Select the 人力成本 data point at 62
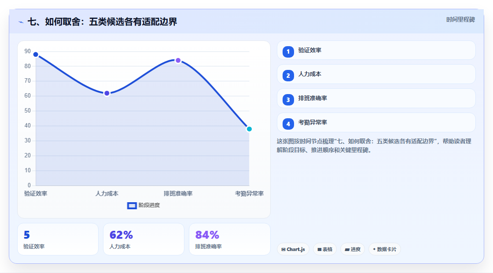493x273 pixels. coord(107,93)
